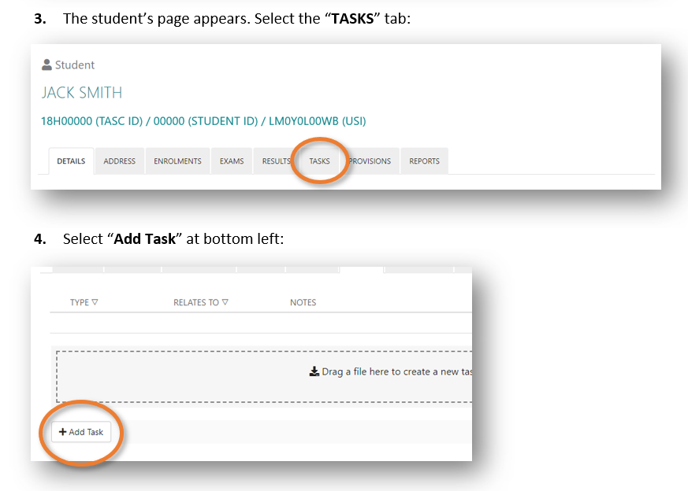The width and height of the screenshot is (688, 491).
Task: Click the download icon in drop zone
Action: click(314, 371)
